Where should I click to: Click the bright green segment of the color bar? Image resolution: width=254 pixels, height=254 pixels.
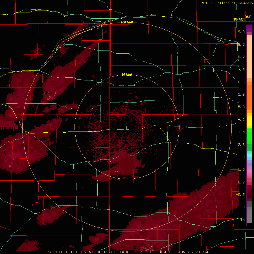coord(249,136)
